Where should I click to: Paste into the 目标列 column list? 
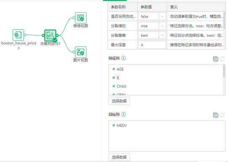pyautogui.click(x=223, y=115)
